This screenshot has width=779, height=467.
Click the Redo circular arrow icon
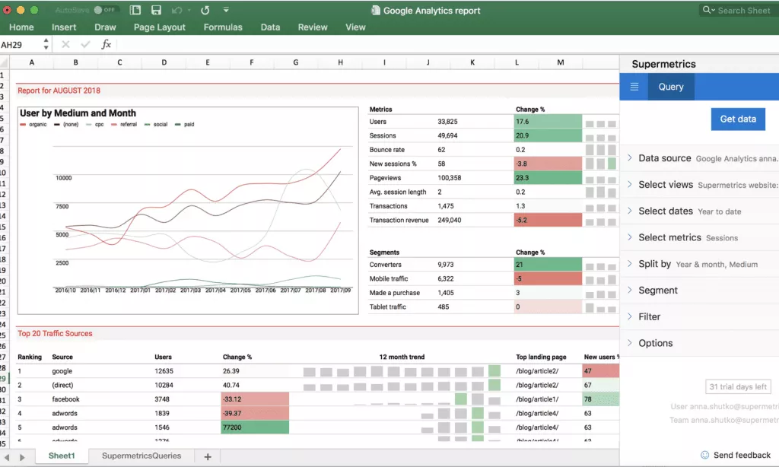click(205, 10)
